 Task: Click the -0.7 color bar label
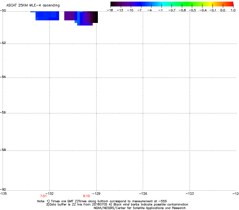[172, 10]
